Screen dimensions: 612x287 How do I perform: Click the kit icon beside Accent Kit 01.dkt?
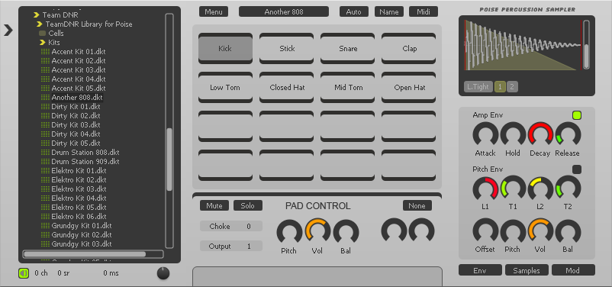click(x=45, y=52)
